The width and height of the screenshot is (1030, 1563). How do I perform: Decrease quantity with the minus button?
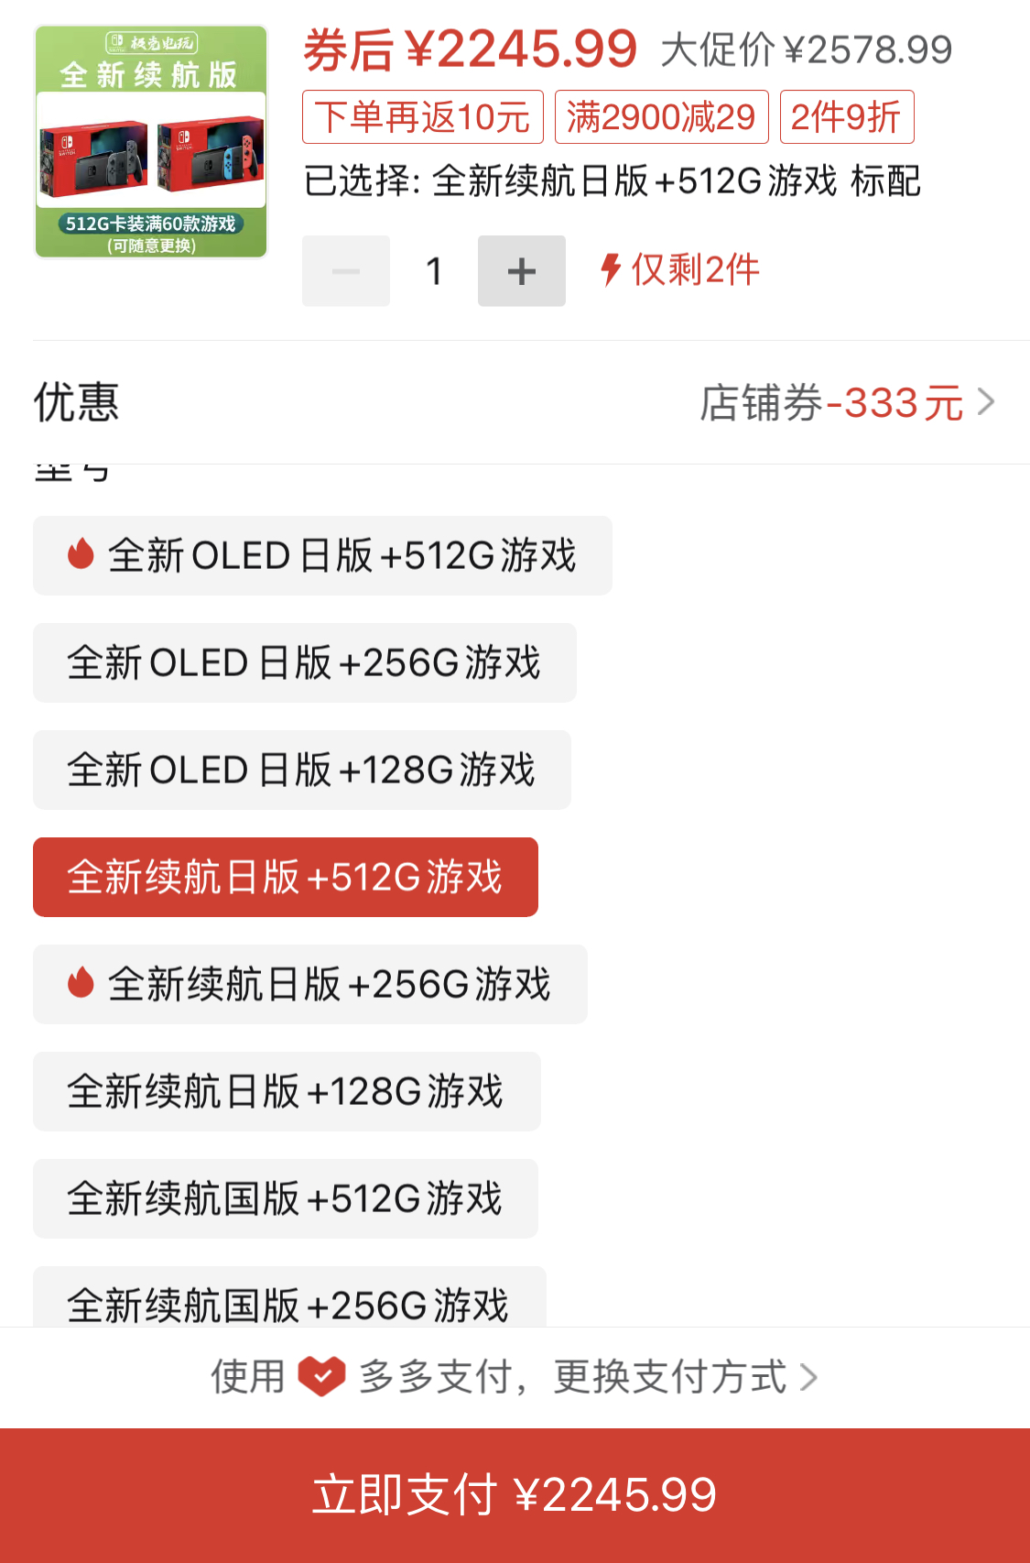pyautogui.click(x=346, y=271)
